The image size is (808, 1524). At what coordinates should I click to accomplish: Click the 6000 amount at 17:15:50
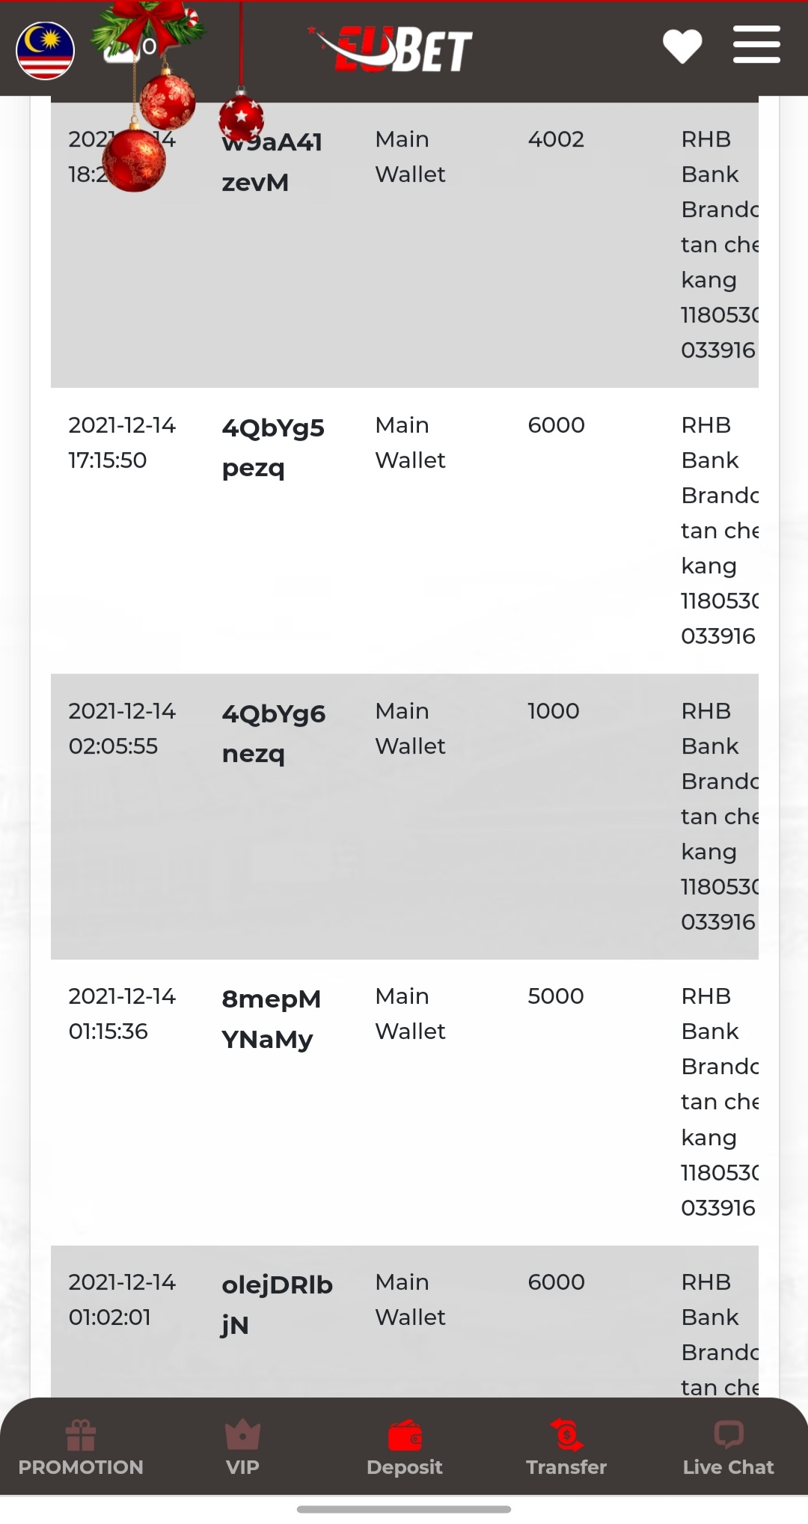click(556, 425)
